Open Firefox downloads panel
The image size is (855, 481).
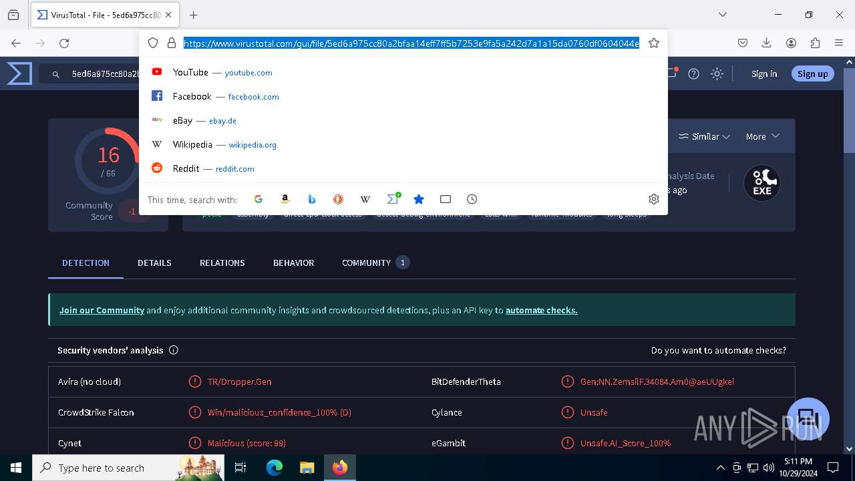[767, 43]
